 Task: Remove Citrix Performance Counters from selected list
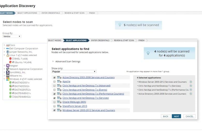click(191, 90)
